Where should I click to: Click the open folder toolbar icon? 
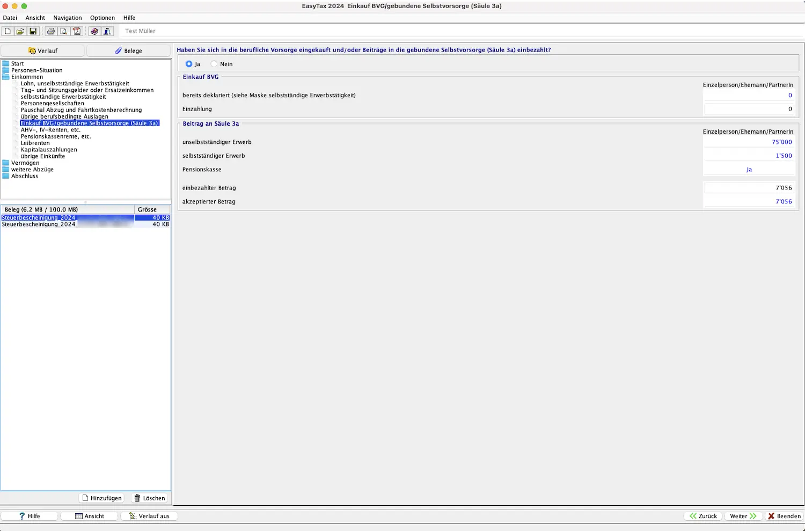[x=20, y=31]
